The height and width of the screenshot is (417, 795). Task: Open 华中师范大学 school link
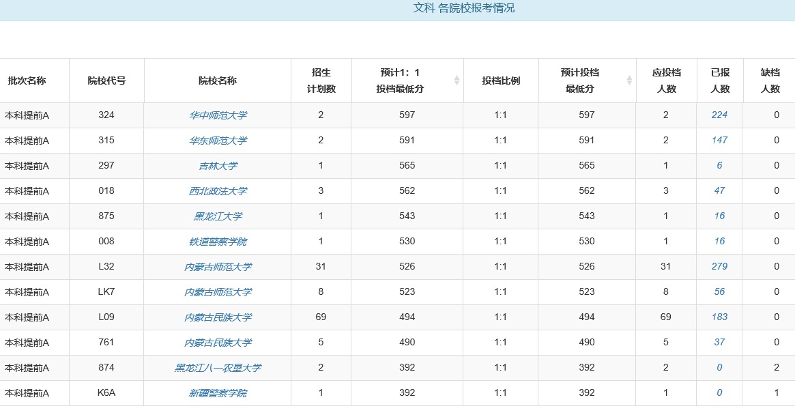pyautogui.click(x=218, y=115)
